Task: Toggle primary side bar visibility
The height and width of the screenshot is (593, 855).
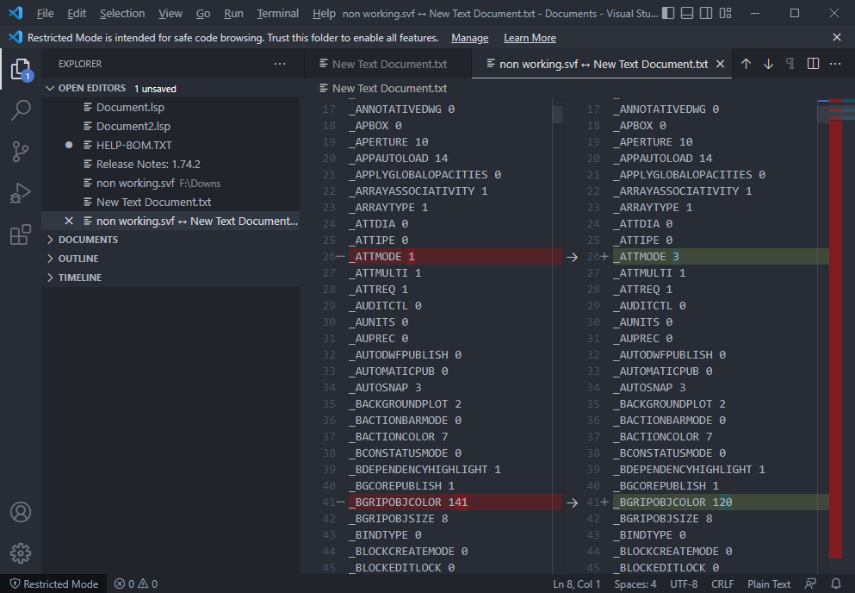Action: point(668,13)
